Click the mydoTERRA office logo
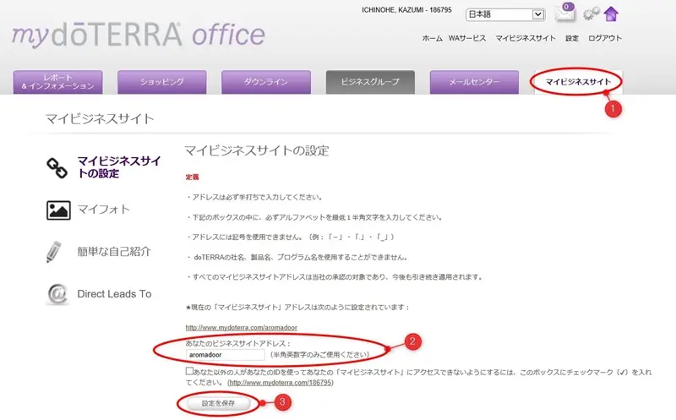The image size is (676, 420). coord(138,35)
